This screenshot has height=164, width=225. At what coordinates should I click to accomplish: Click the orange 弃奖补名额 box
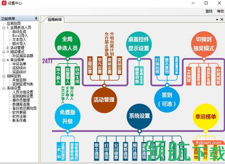[208, 76]
